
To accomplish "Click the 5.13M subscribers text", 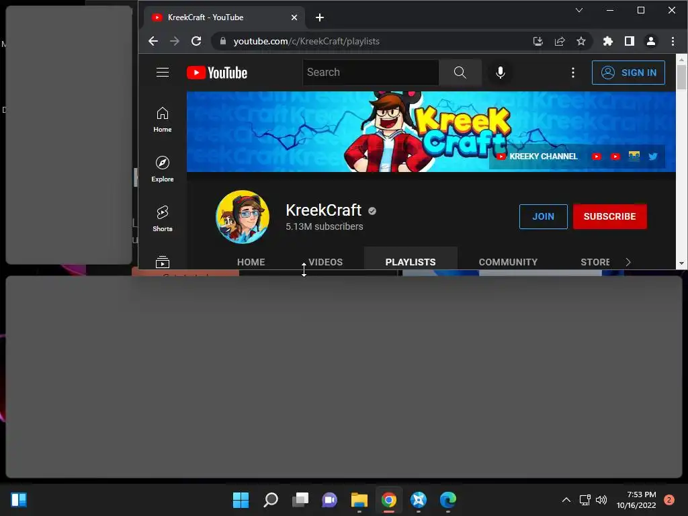I will pos(325,227).
